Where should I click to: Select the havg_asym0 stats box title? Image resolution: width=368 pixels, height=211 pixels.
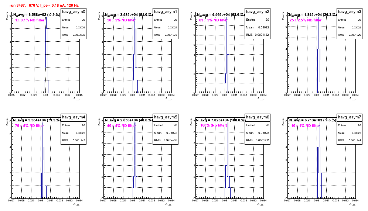tap(74, 12)
